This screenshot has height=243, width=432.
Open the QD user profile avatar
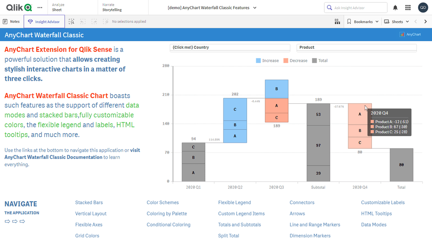tap(423, 8)
